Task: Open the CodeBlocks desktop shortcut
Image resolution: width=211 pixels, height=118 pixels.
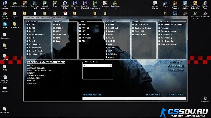Action: (25, 4)
